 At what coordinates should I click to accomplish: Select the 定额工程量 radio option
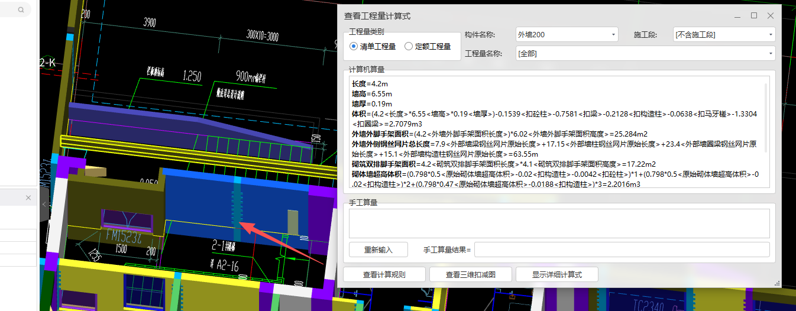coord(428,46)
